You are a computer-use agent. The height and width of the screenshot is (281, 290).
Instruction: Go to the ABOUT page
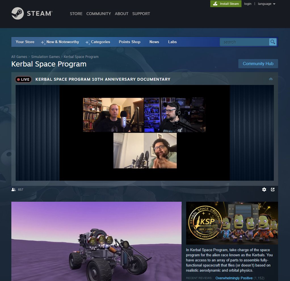(x=121, y=14)
